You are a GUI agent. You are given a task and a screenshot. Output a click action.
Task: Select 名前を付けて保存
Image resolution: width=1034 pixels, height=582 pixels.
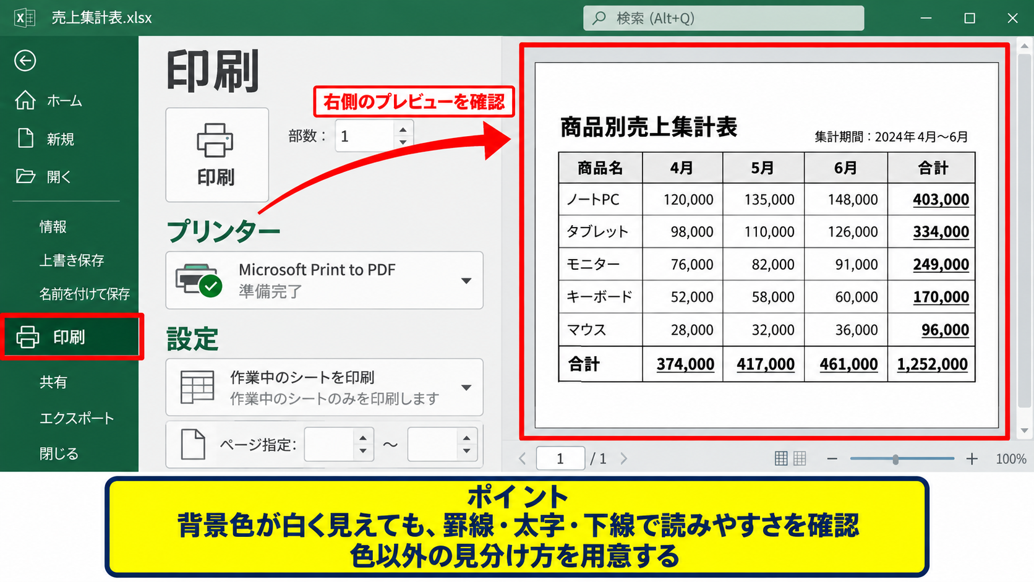(x=85, y=294)
